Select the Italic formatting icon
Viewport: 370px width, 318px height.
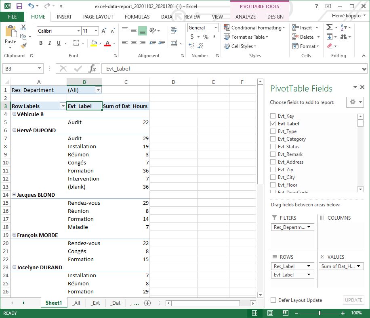pyautogui.click(x=49, y=42)
